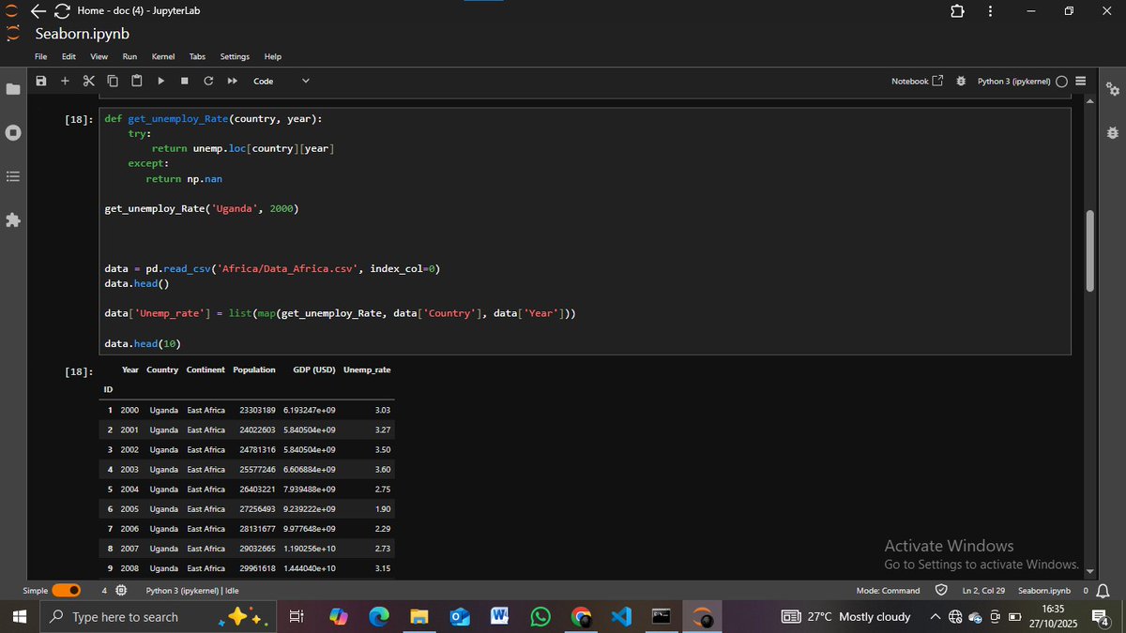Insert a new cell with the plus icon
This screenshot has width=1126, height=633.
[x=65, y=81]
